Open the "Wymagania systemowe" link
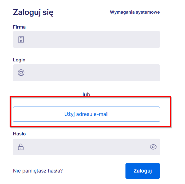 tap(135, 12)
